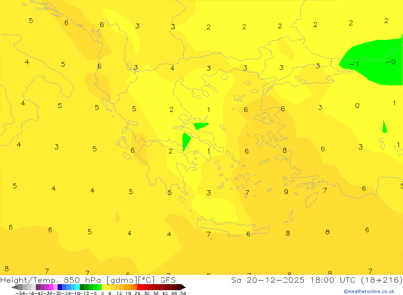Click the GFS model label in the title
The width and height of the screenshot is (403, 295).
tap(168, 280)
